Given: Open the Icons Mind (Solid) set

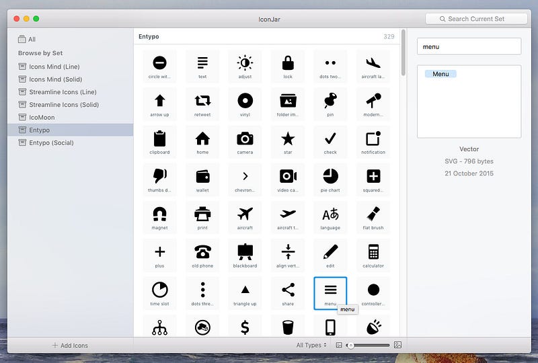Looking at the screenshot, I should (71, 79).
